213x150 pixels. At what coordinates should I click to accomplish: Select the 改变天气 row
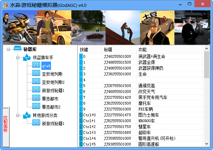point(141,92)
